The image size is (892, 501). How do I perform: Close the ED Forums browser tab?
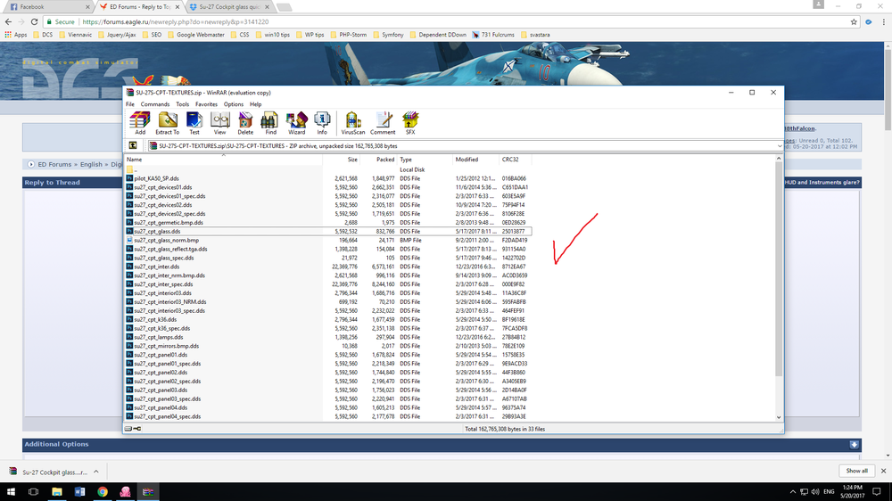pos(178,7)
